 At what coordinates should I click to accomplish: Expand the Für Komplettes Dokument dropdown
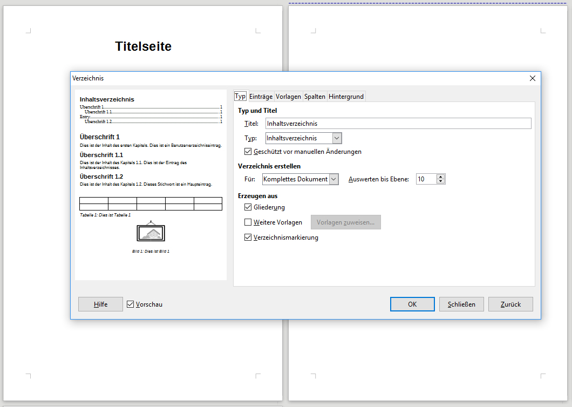click(333, 179)
